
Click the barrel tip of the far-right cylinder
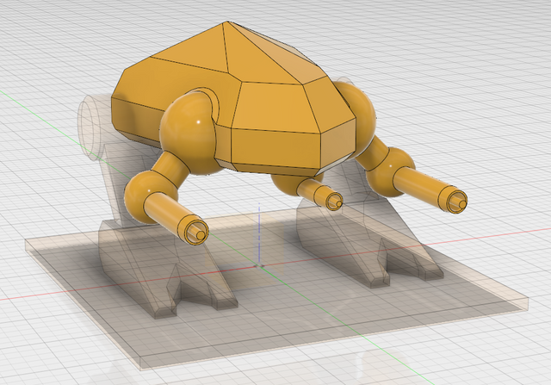click(458, 202)
